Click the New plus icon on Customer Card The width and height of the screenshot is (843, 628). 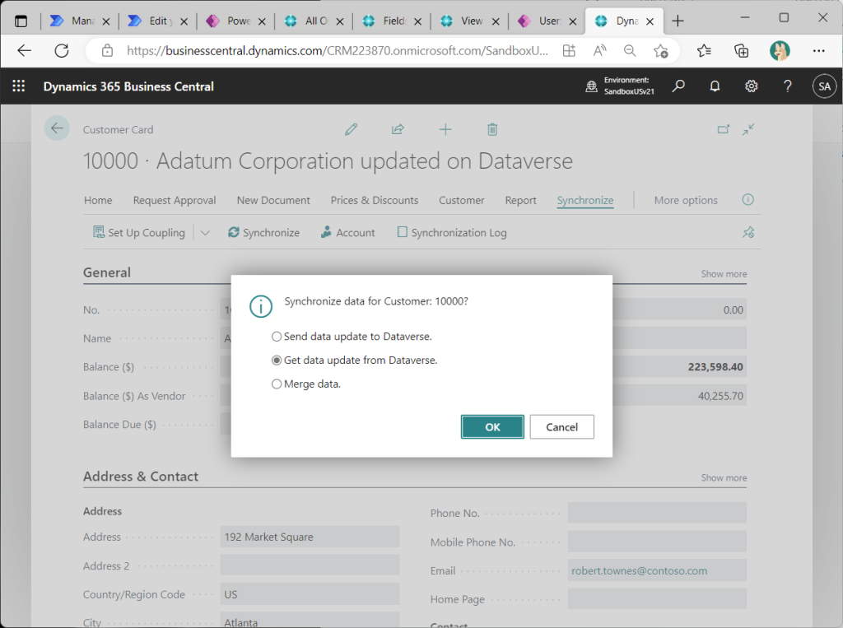(445, 129)
